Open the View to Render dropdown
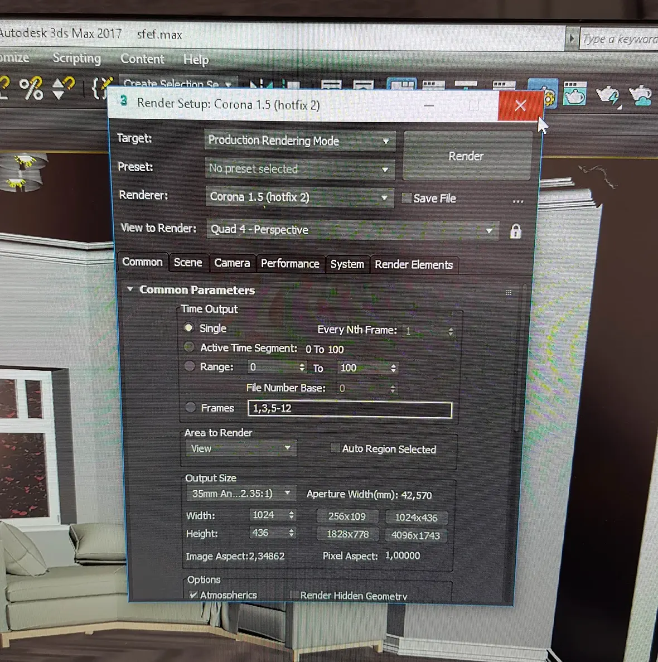 click(x=352, y=230)
